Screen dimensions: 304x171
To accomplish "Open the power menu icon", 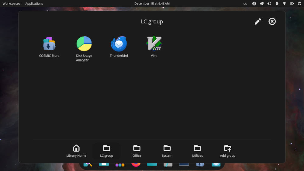I will click(x=299, y=4).
